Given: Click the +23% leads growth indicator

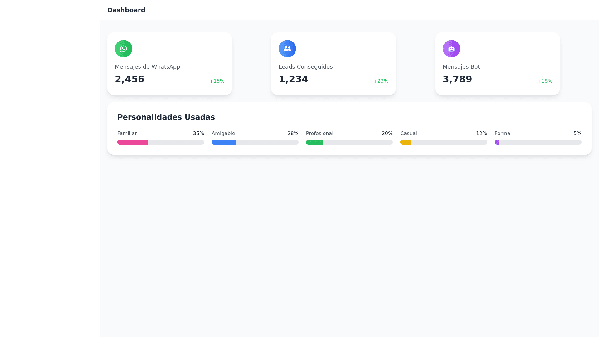Looking at the screenshot, I should click(x=381, y=81).
